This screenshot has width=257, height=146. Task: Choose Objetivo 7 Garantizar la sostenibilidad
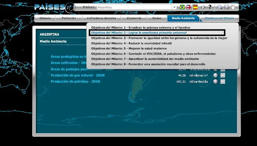pos(145,59)
